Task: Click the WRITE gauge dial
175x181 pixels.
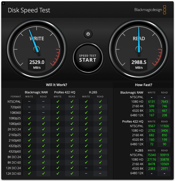Action: coord(36,49)
